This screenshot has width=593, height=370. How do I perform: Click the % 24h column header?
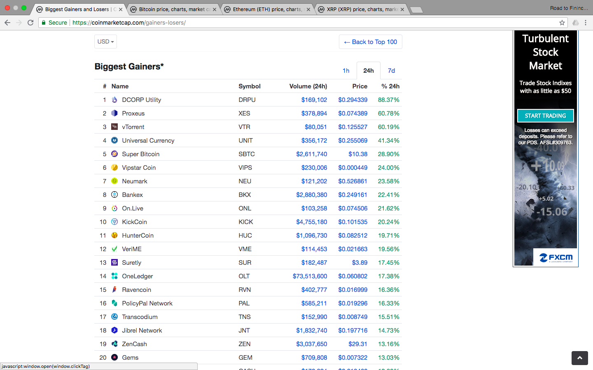click(390, 86)
